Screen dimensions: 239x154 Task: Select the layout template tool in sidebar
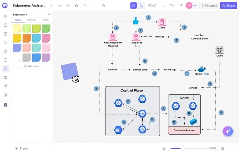6,25
